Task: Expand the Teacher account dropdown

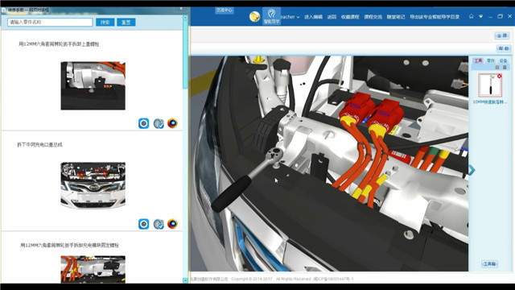Action: (x=290, y=17)
